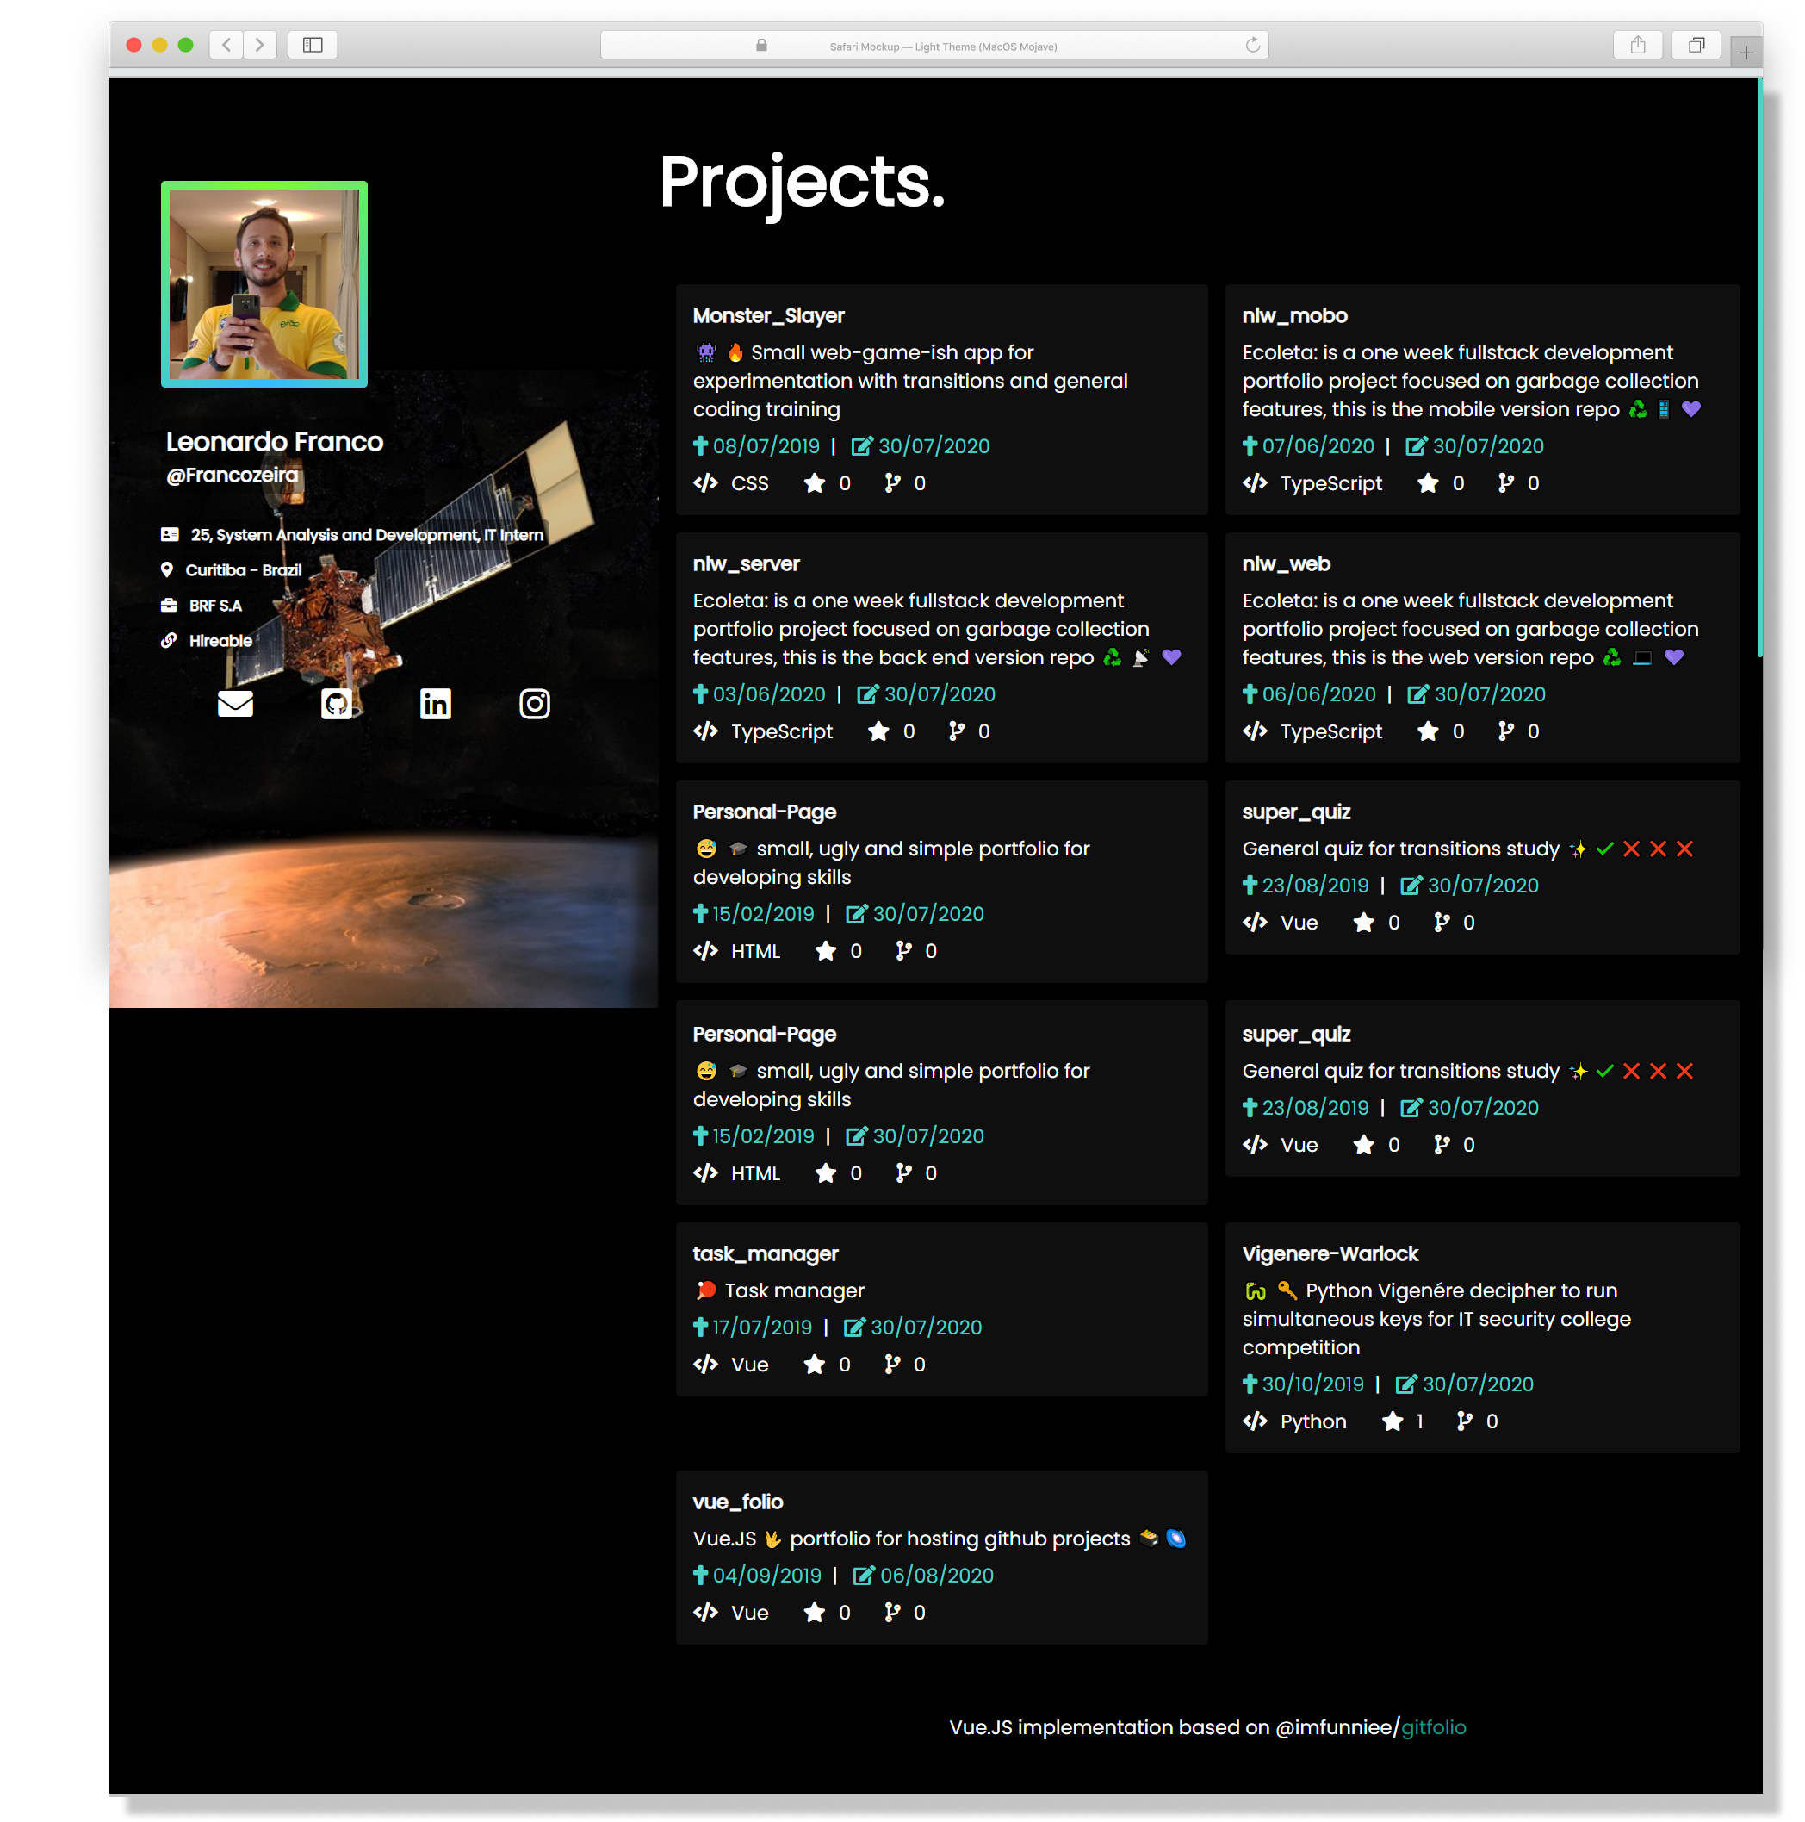The height and width of the screenshot is (1822, 1805).
Task: Open the GitHub profile icon
Action: 337,704
